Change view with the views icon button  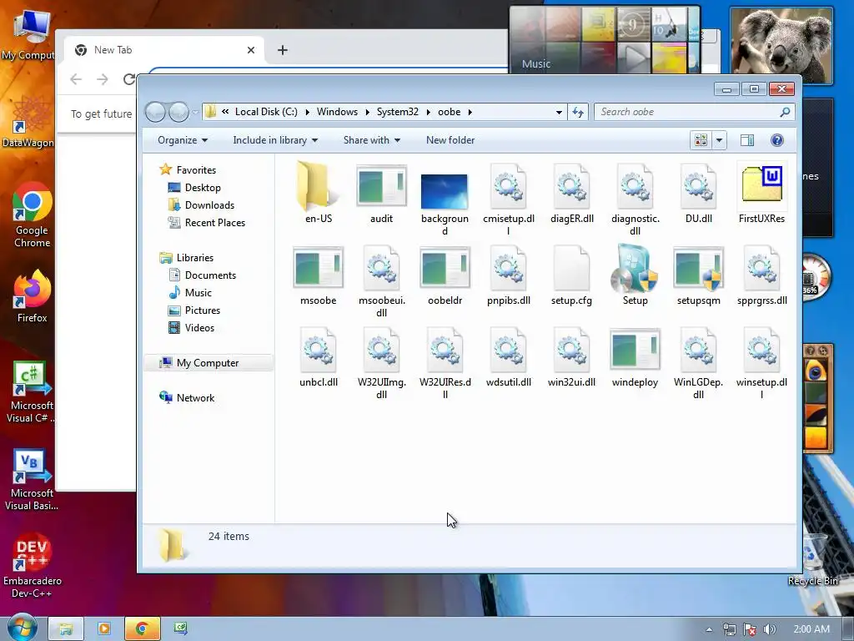701,140
